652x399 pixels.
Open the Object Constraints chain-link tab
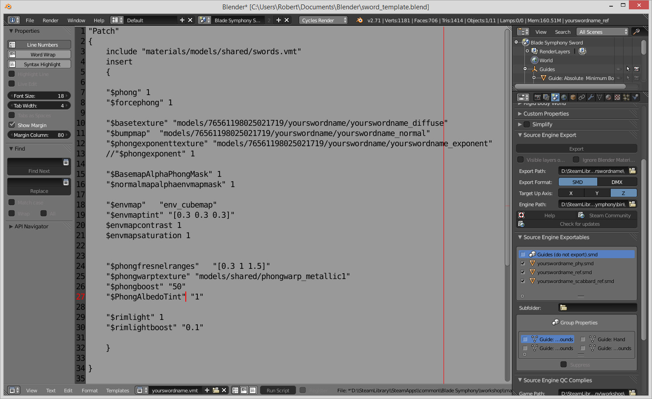(x=582, y=97)
